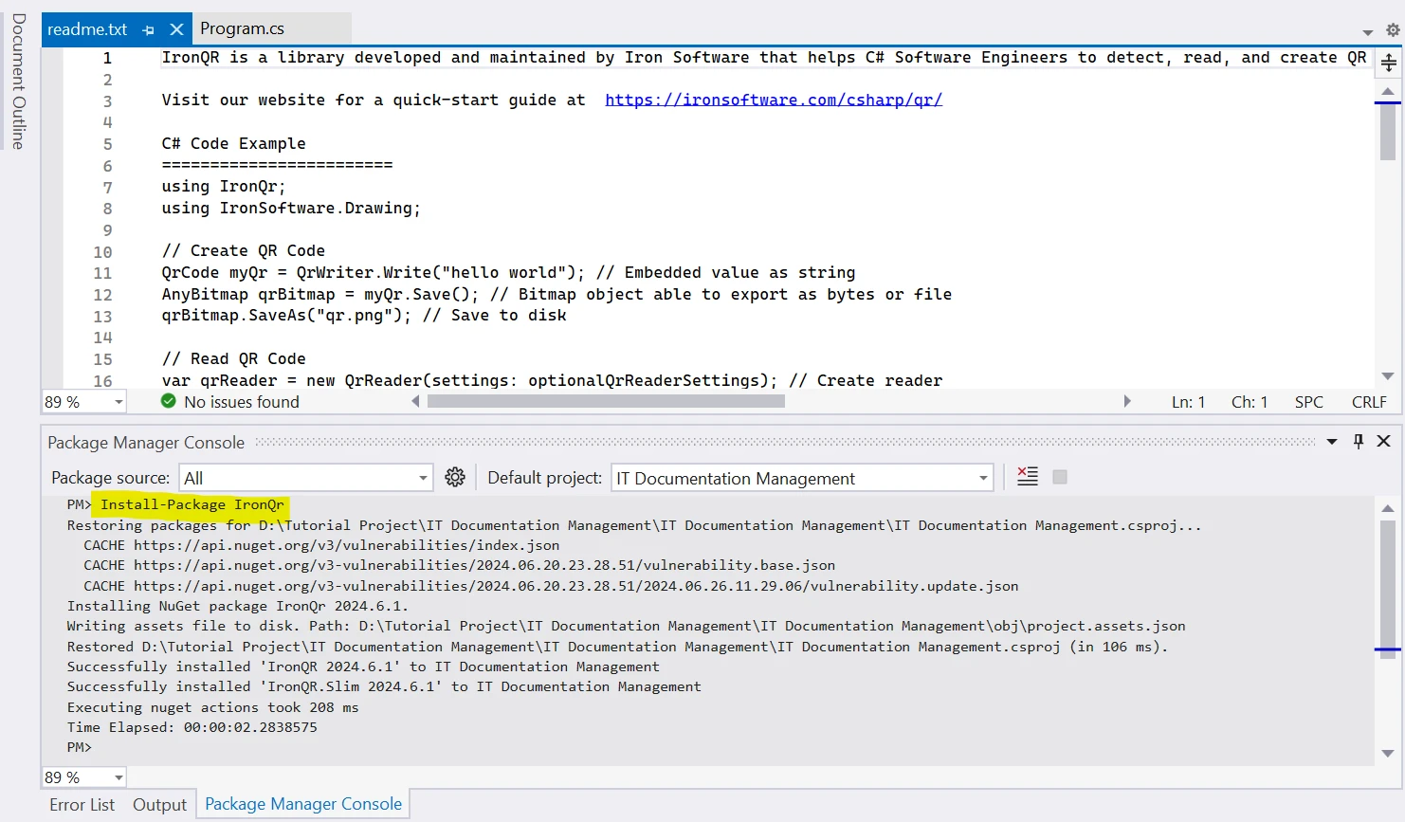Show the open documents list dropdown
1405x822 pixels.
tap(1367, 32)
